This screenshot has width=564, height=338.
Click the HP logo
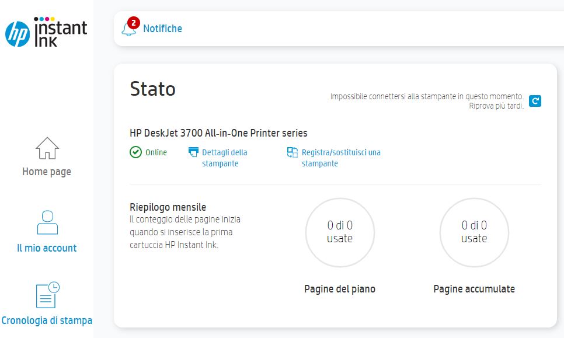17,34
